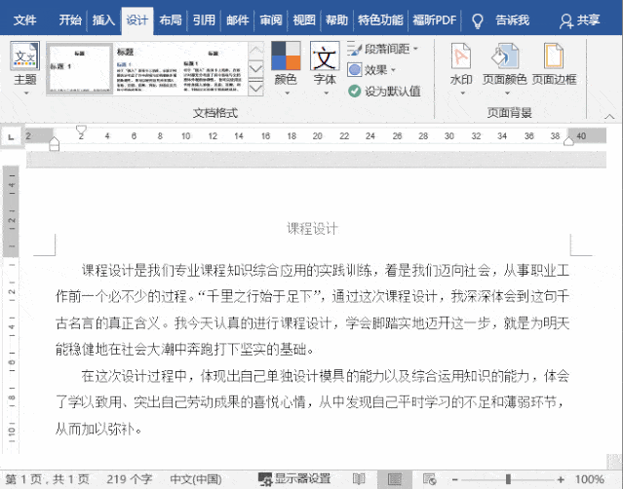This screenshot has width=623, height=489.
Task: Open the 水印 watermark icon
Action: coord(461,56)
